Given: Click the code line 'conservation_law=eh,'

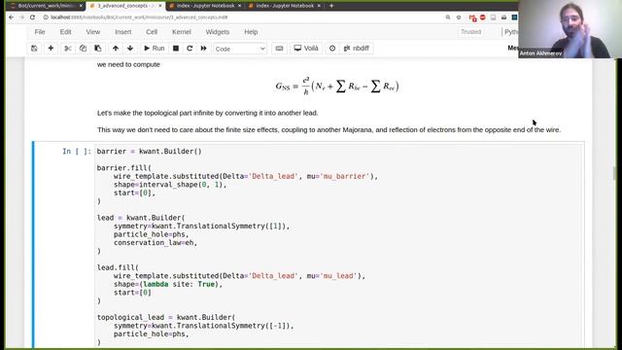Looking at the screenshot, I should click(155, 243).
